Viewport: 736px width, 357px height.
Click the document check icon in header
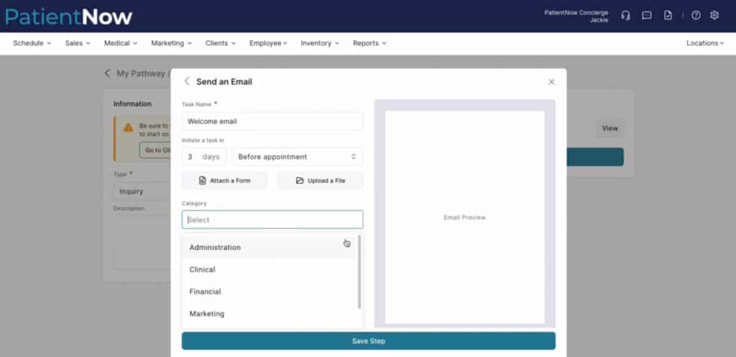click(668, 15)
